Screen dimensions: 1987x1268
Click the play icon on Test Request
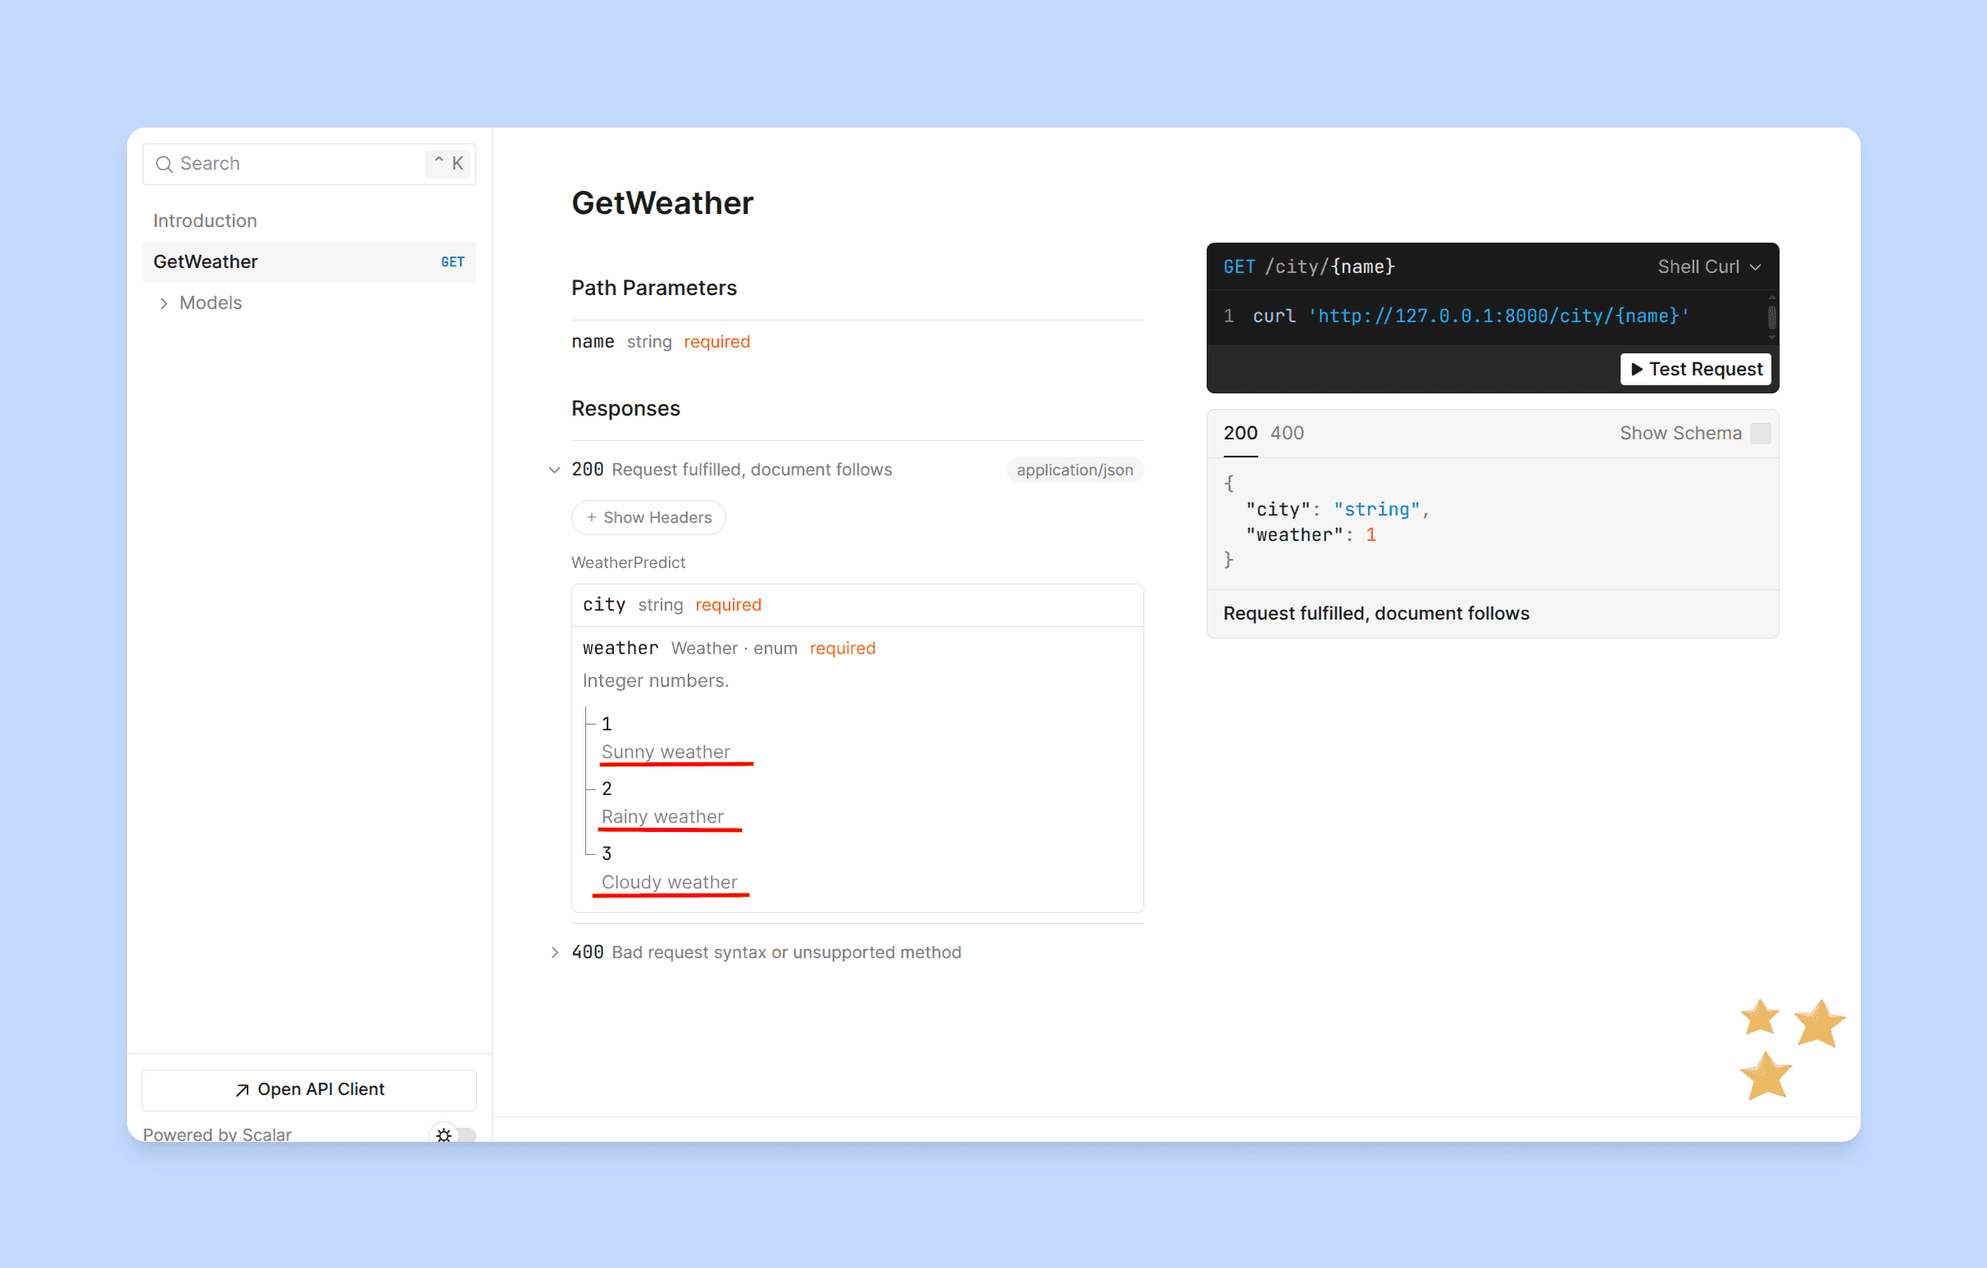[1637, 370]
